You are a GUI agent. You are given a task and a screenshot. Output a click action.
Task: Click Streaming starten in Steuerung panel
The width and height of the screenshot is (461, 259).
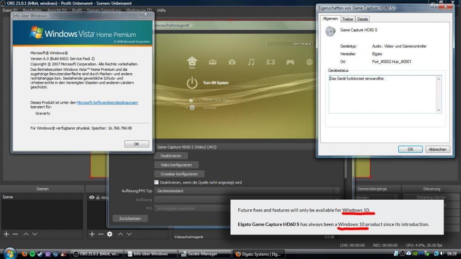click(x=431, y=197)
